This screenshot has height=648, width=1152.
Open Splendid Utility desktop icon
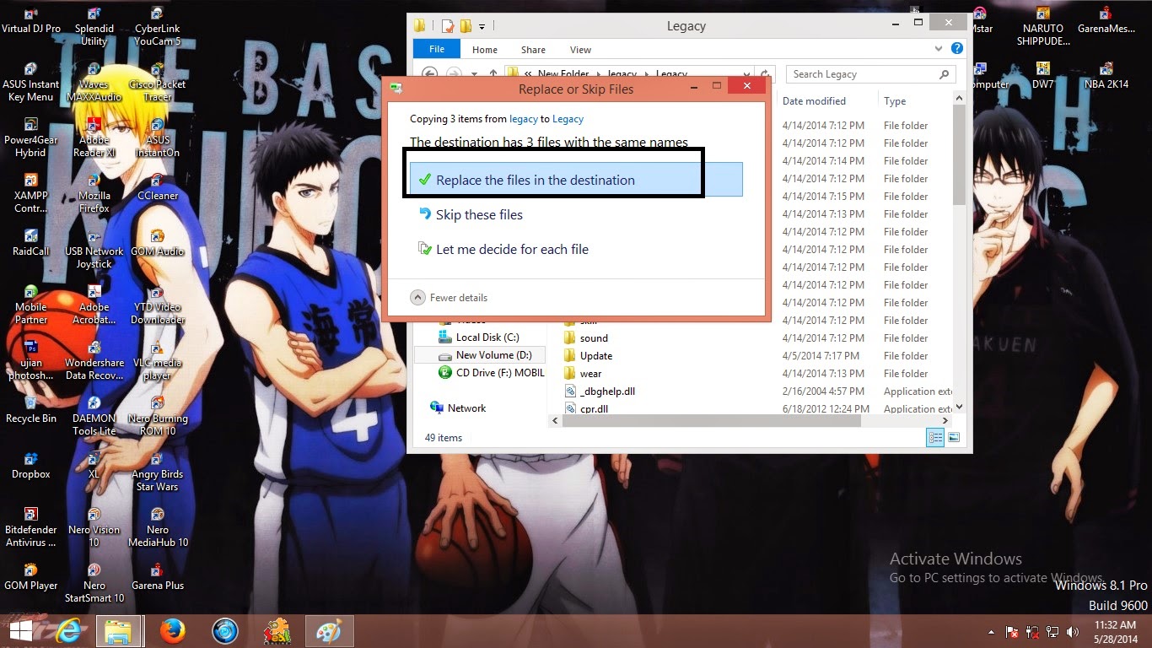point(94,27)
